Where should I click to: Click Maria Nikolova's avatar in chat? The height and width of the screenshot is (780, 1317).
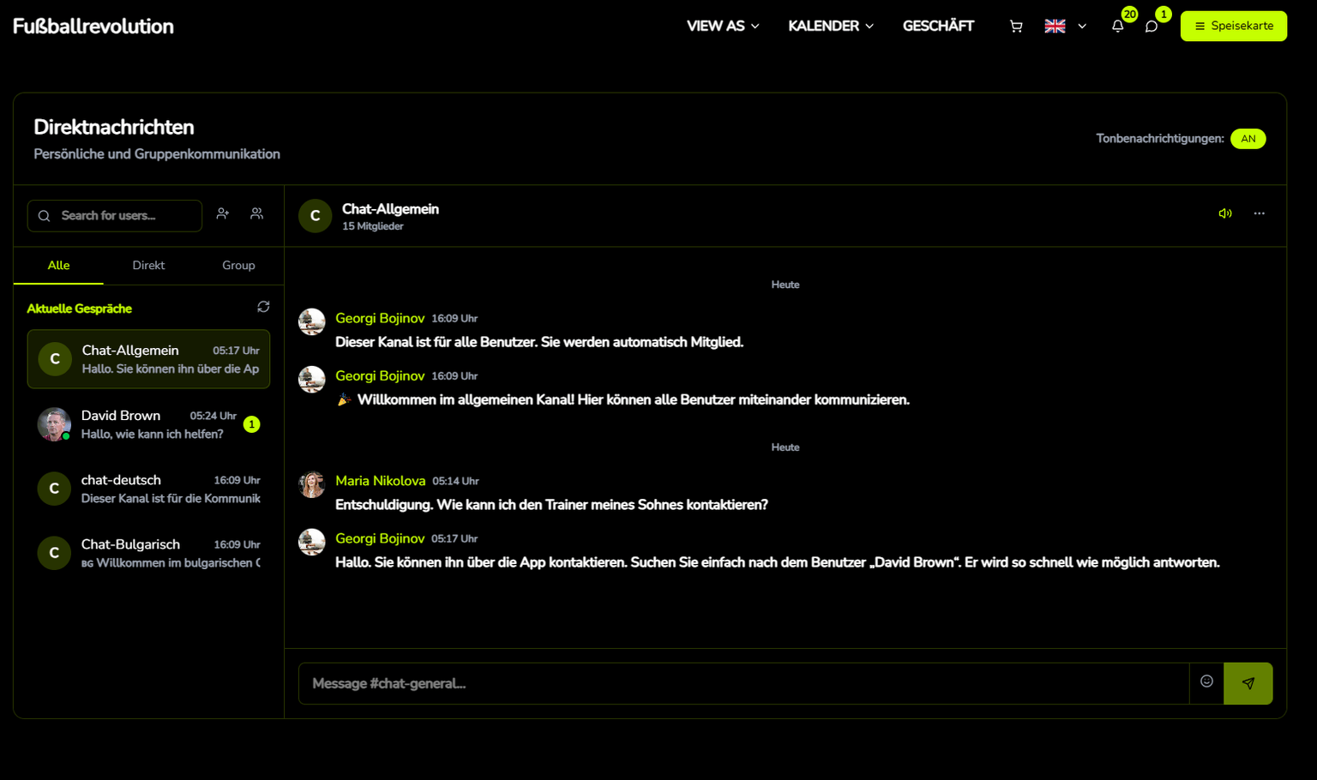tap(311, 484)
